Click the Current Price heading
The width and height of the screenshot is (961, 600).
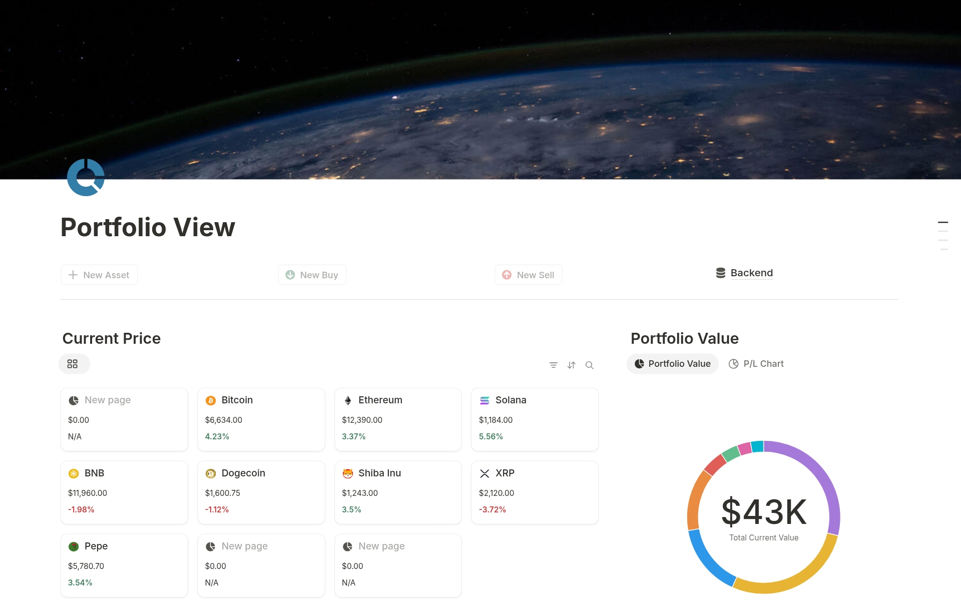112,338
